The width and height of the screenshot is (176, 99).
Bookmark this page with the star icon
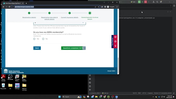(x=98, y=7)
